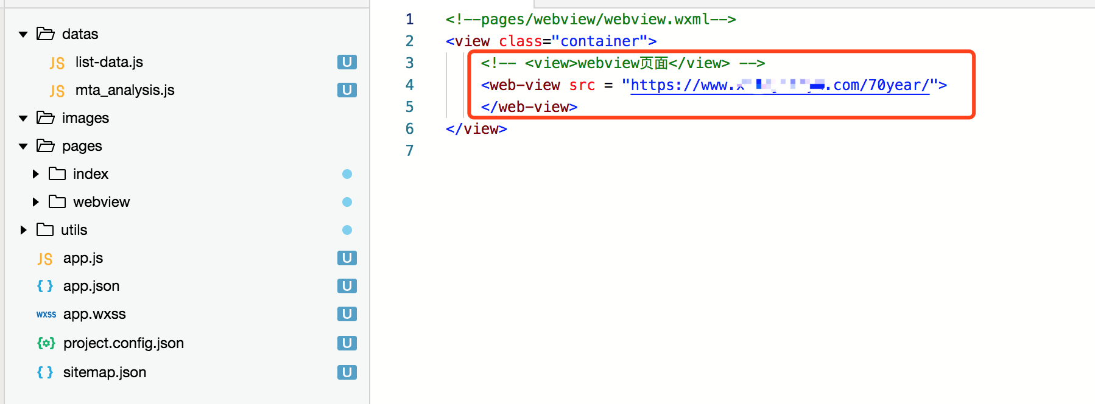
Task: Select the pages folder label
Action: [82, 146]
